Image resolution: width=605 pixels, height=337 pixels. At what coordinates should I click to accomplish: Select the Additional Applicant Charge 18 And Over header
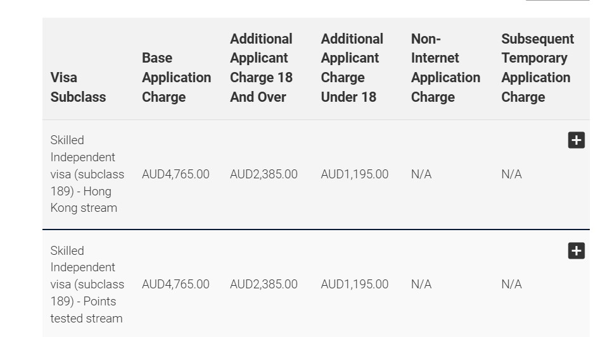click(261, 68)
